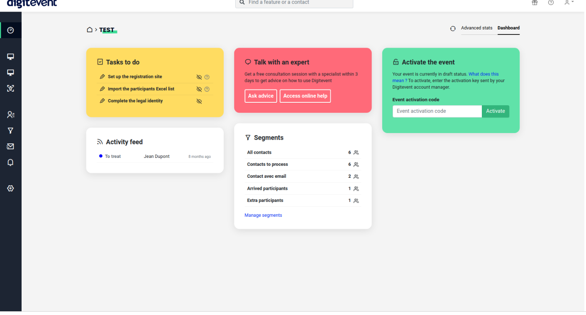Image resolution: width=586 pixels, height=315 pixels.
Task: Click pencil icon beside Import participants Excel list
Action: 103,89
